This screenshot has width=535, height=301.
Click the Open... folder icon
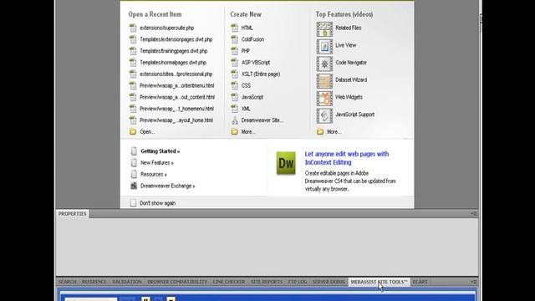(133, 132)
